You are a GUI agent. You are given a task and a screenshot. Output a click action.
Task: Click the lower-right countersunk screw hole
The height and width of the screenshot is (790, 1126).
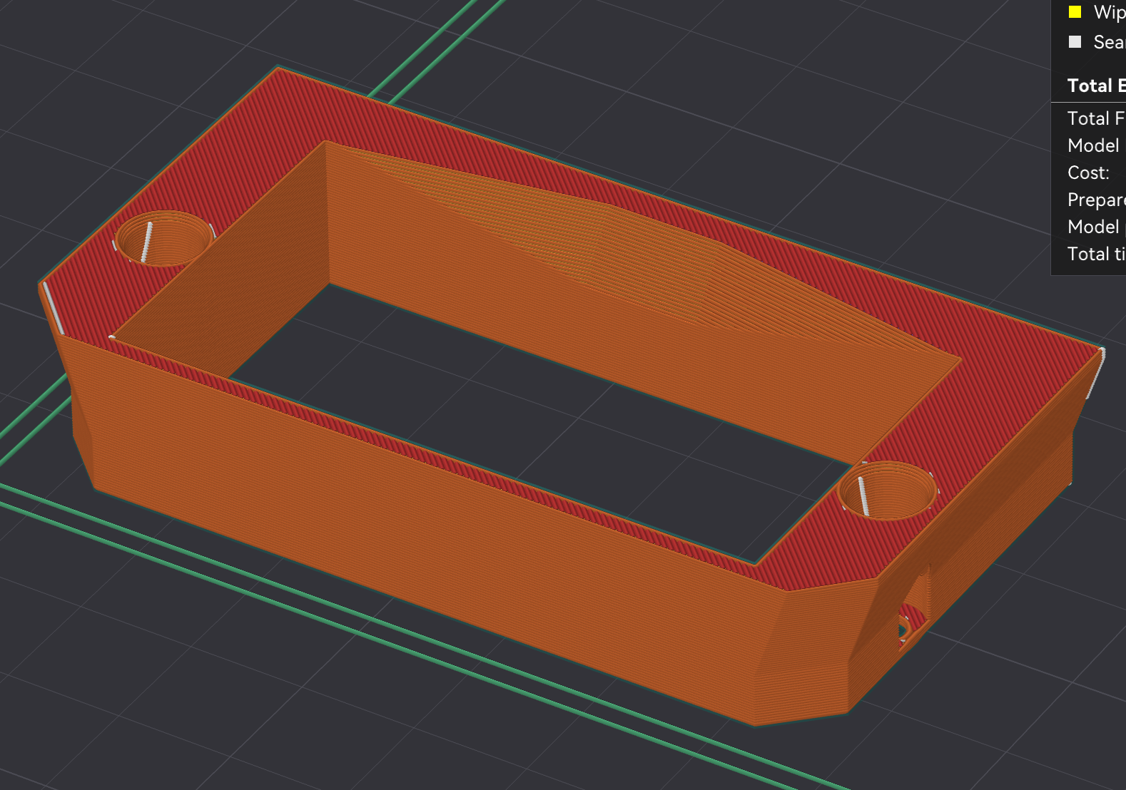[888, 490]
